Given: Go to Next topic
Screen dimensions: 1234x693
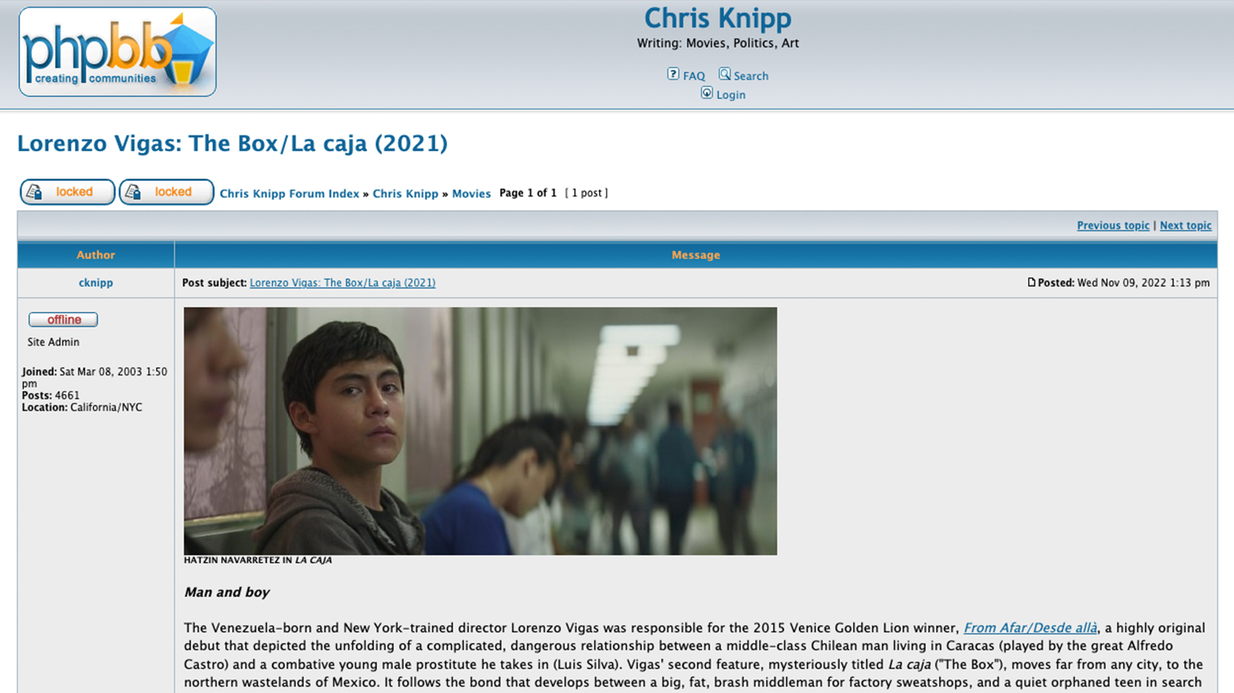Looking at the screenshot, I should [1185, 225].
